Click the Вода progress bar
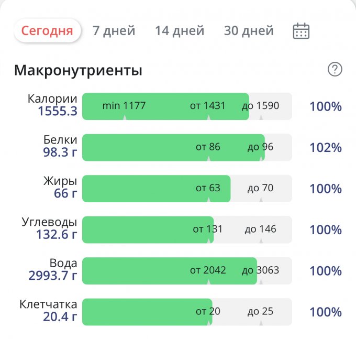The width and height of the screenshot is (356, 339). click(x=187, y=271)
